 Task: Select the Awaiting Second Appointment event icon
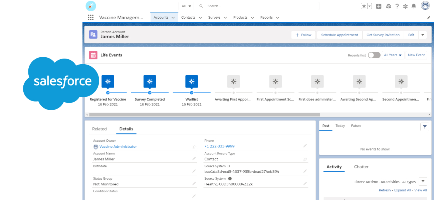pyautogui.click(x=359, y=81)
